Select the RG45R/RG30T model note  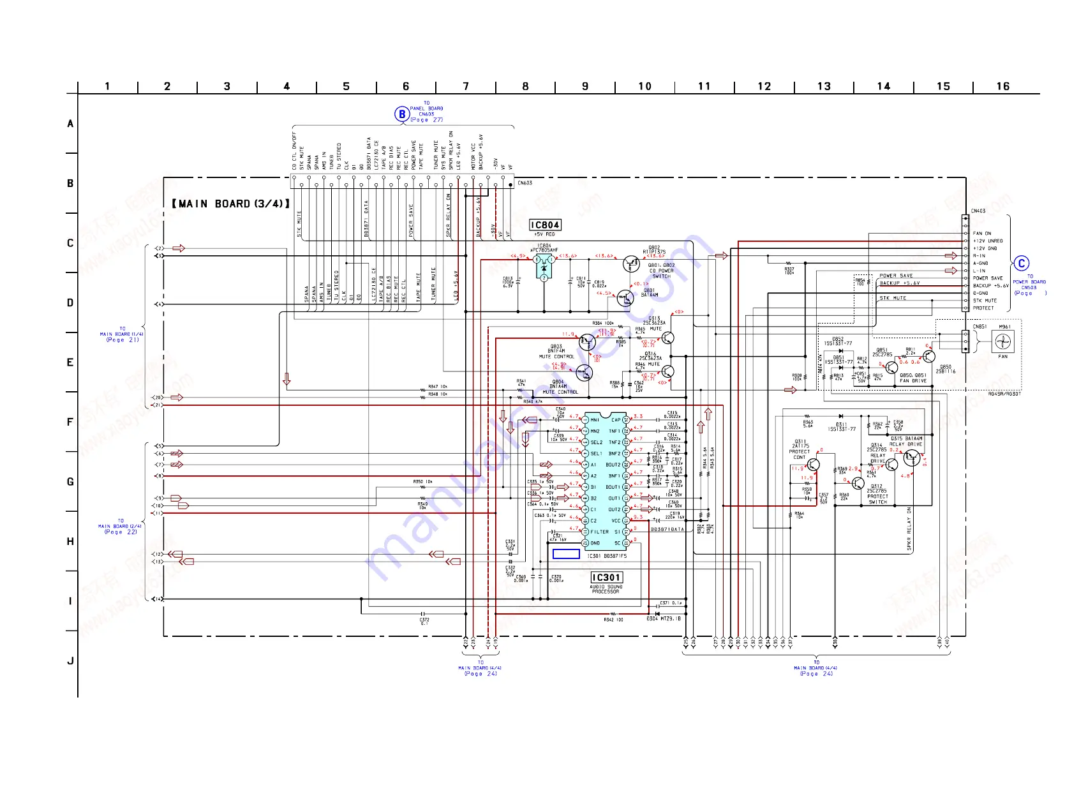pyautogui.click(x=1004, y=394)
